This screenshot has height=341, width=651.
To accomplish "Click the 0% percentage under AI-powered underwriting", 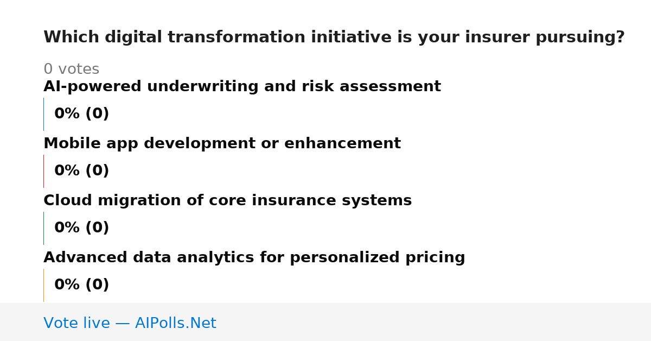I will [67, 114].
